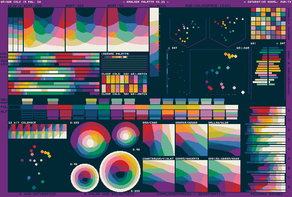Pick the Red/Cyan complementary chart
This screenshot has height=197, width=292.
158,140
